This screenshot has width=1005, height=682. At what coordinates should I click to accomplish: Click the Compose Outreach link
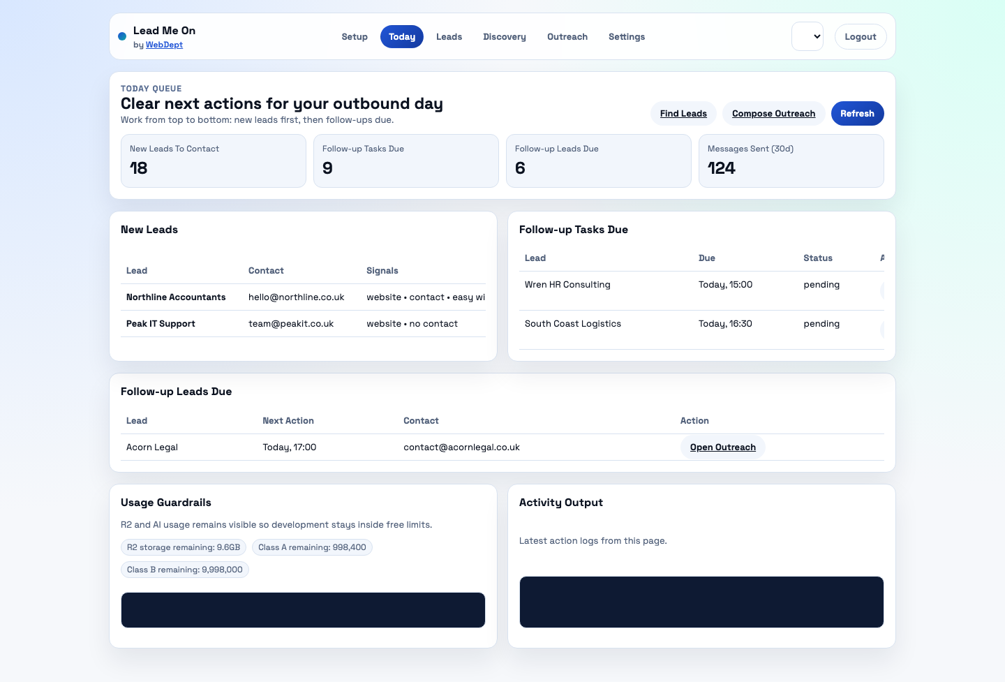tap(773, 114)
